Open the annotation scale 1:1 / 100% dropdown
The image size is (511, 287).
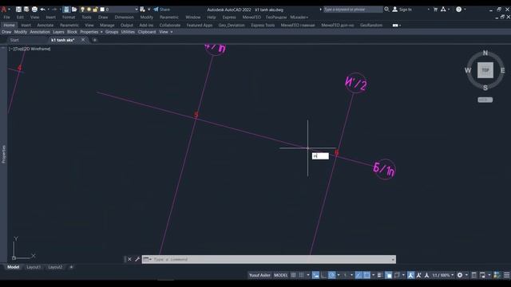443,275
